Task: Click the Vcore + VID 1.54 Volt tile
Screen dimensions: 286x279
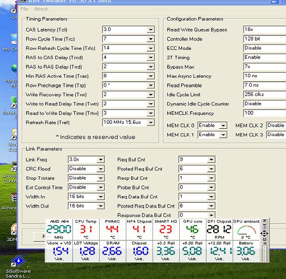Action: pyautogui.click(x=59, y=251)
